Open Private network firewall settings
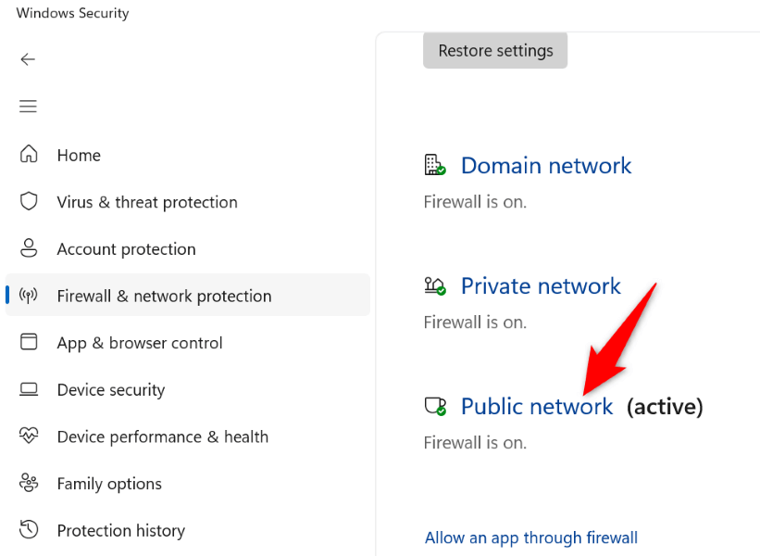 (541, 285)
